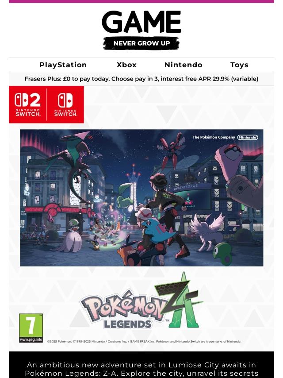Click the LEGENDS word under Pokémon logo

point(128,324)
